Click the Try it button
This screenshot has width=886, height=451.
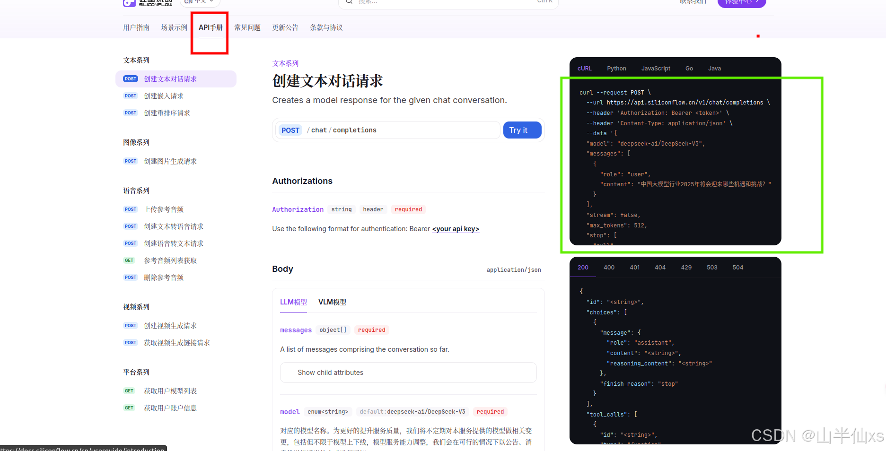pos(522,130)
